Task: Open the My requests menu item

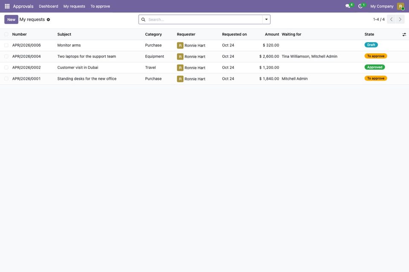Action: pyautogui.click(x=74, y=6)
